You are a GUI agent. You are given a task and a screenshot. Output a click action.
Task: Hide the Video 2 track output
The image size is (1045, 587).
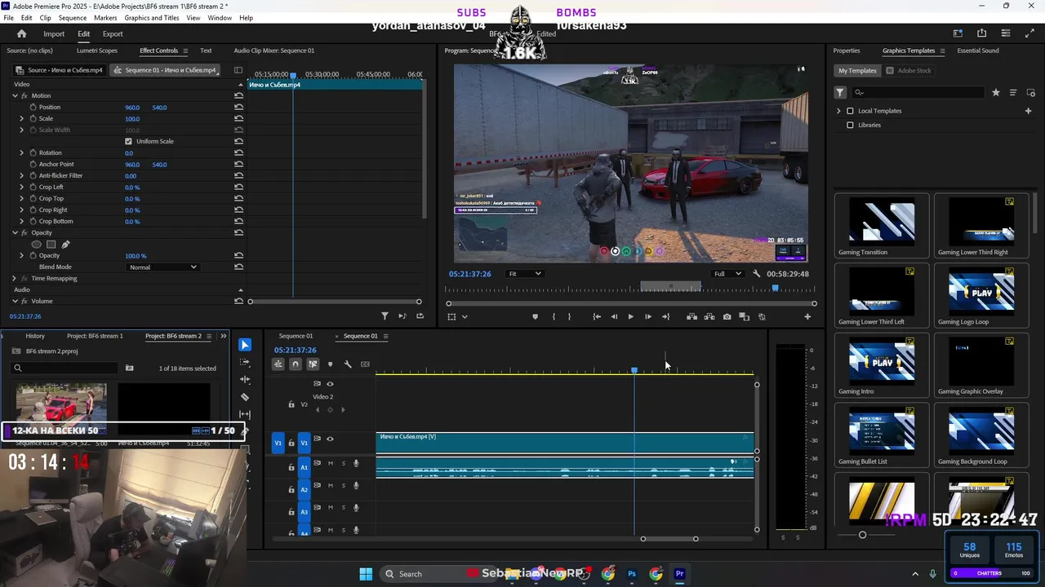(330, 383)
